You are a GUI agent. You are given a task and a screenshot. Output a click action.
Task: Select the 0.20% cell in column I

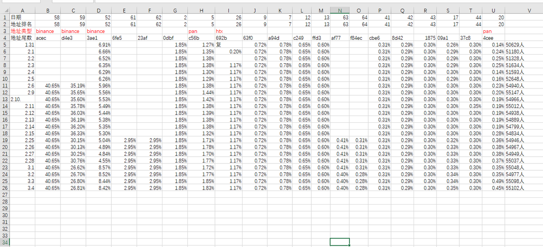tap(228, 51)
